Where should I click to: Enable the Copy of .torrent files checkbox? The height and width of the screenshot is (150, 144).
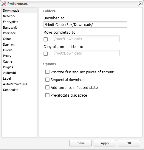pyautogui.click(x=46, y=54)
